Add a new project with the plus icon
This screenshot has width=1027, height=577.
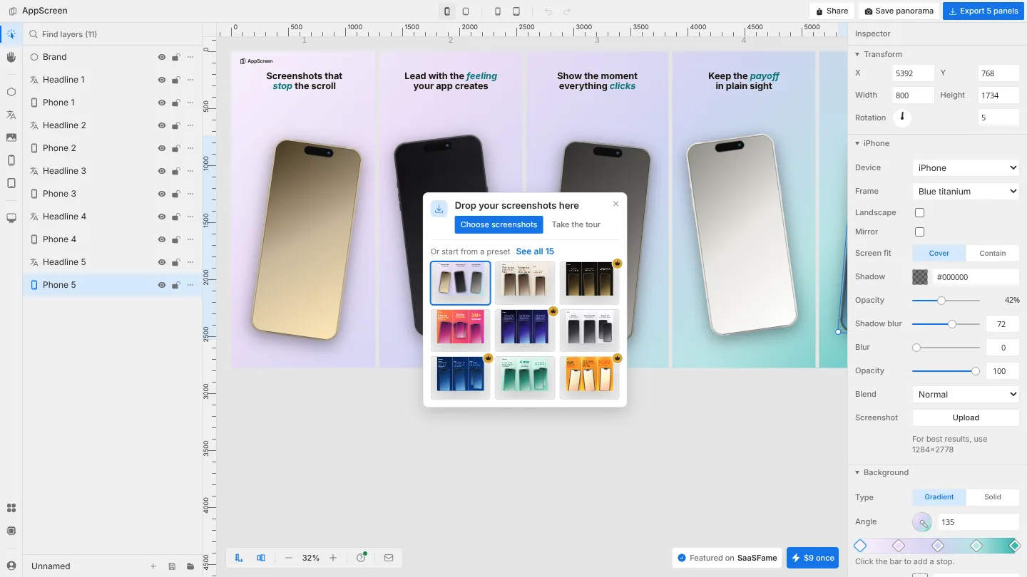coord(153,566)
